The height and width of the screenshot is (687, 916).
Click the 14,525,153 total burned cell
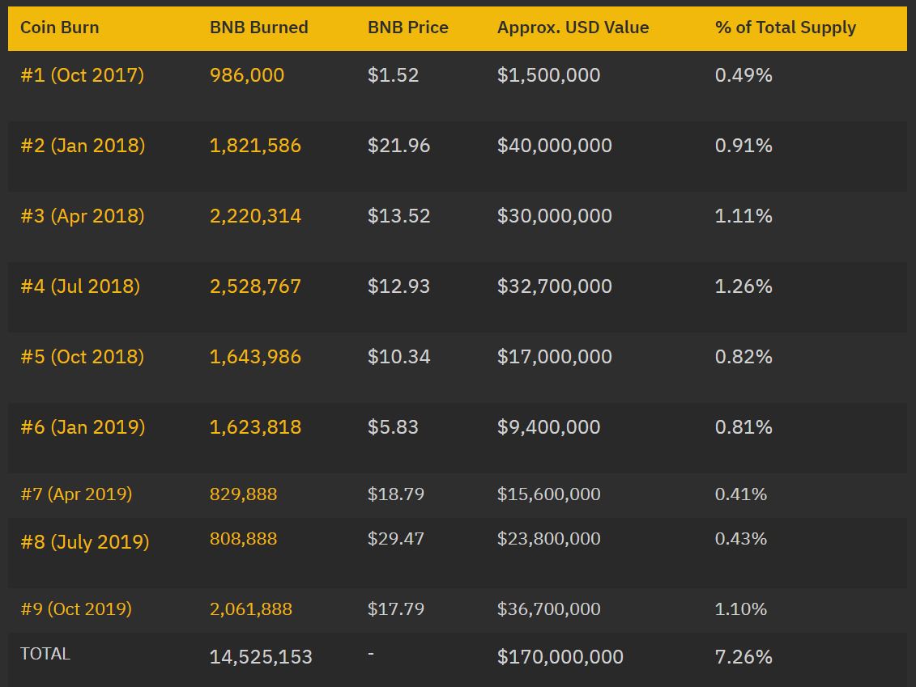[x=261, y=657]
